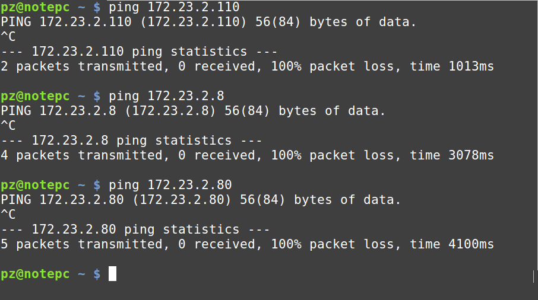Click the 'PING 172.23.2.80' output line
Viewport: 538px width, 300px height.
pos(201,200)
